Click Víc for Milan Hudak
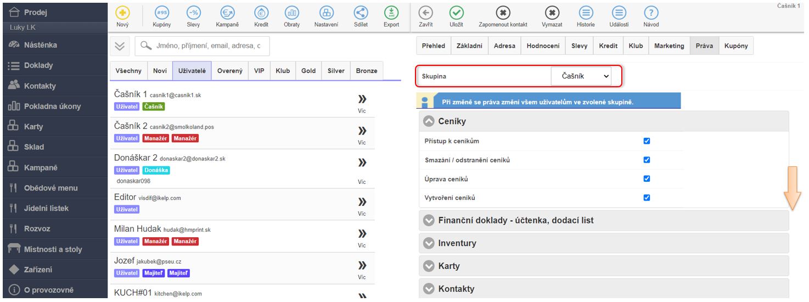 click(362, 233)
